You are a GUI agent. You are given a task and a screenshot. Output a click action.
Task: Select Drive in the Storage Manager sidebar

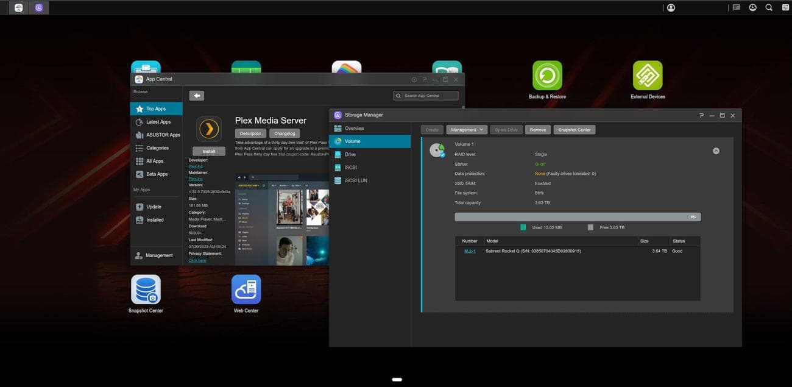pyautogui.click(x=350, y=154)
